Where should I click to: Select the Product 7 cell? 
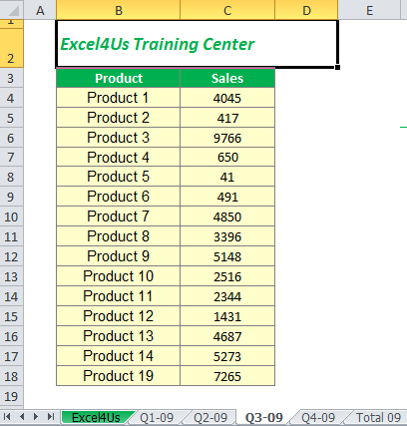(118, 216)
